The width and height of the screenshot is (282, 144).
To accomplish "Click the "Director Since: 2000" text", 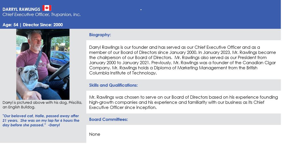I will tap(43, 25).
